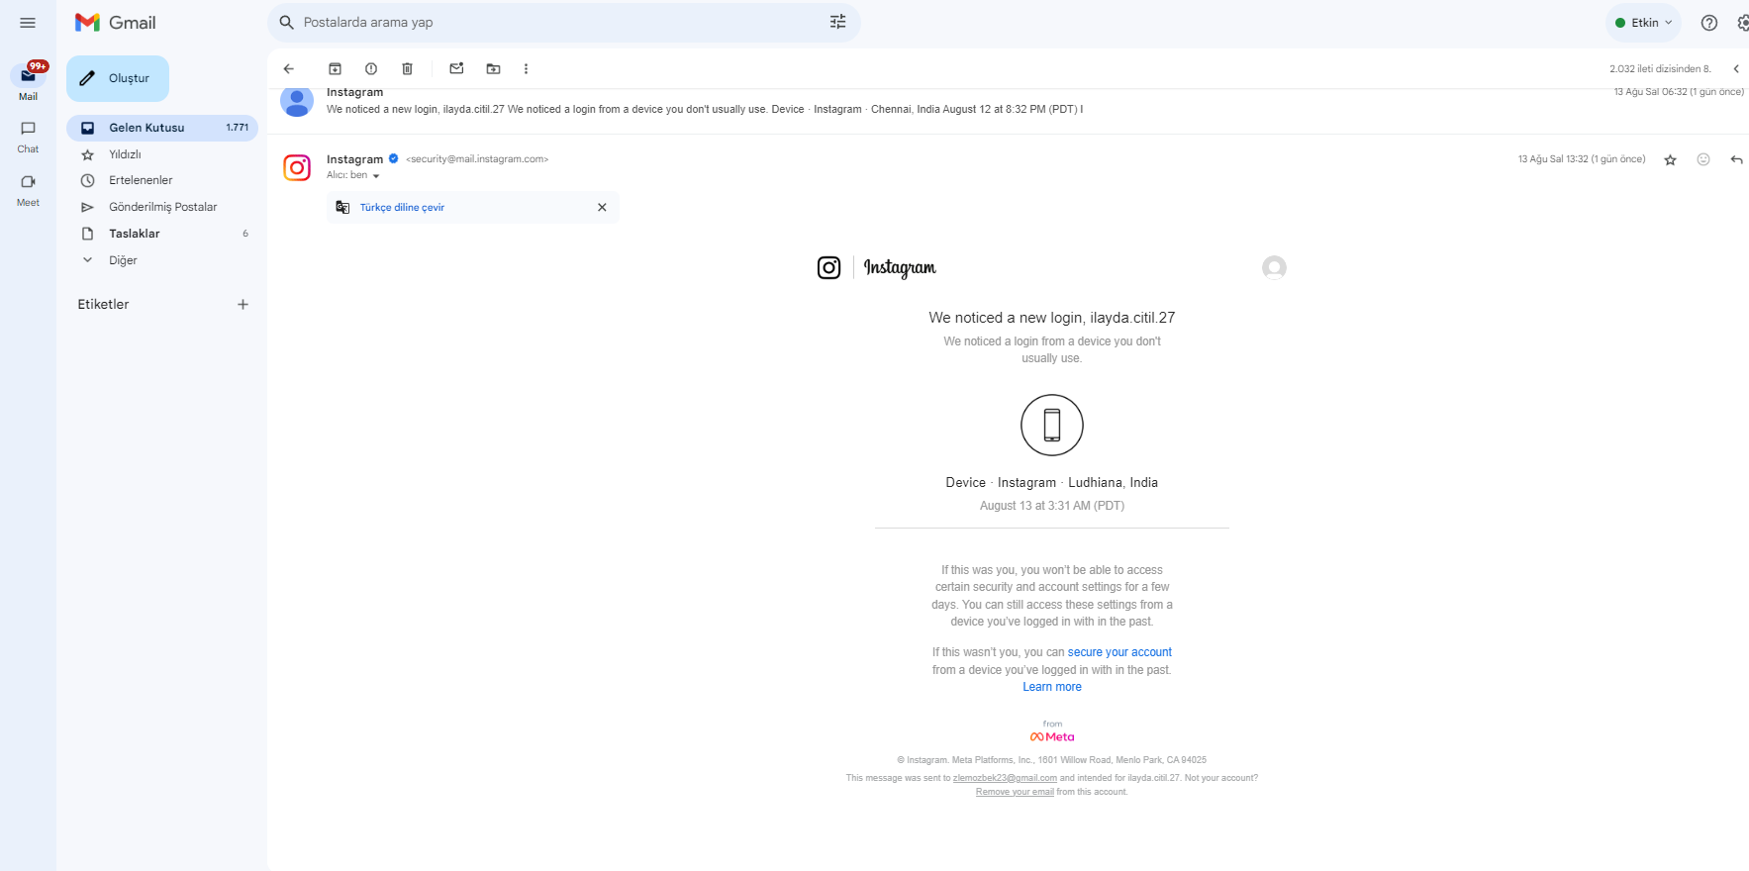Open Gelen Kutusu folder

162,128
